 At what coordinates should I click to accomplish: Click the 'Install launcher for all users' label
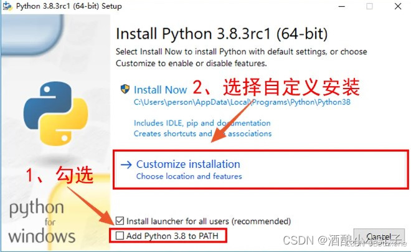(209, 221)
